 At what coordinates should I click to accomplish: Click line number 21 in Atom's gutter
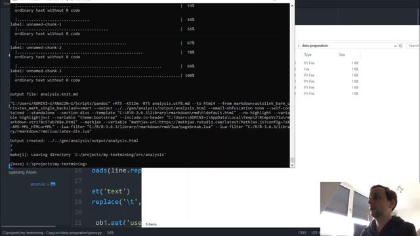[x=78, y=223]
